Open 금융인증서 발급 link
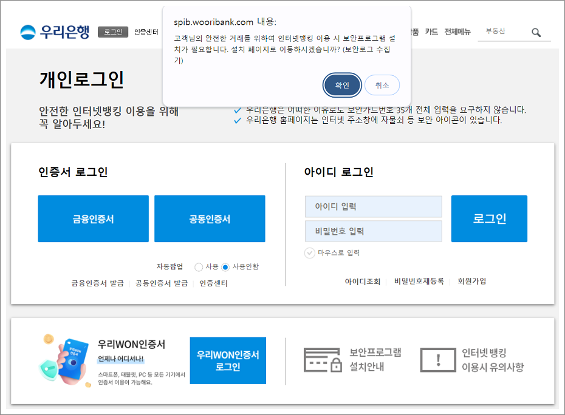The image size is (565, 415). pyautogui.click(x=97, y=283)
